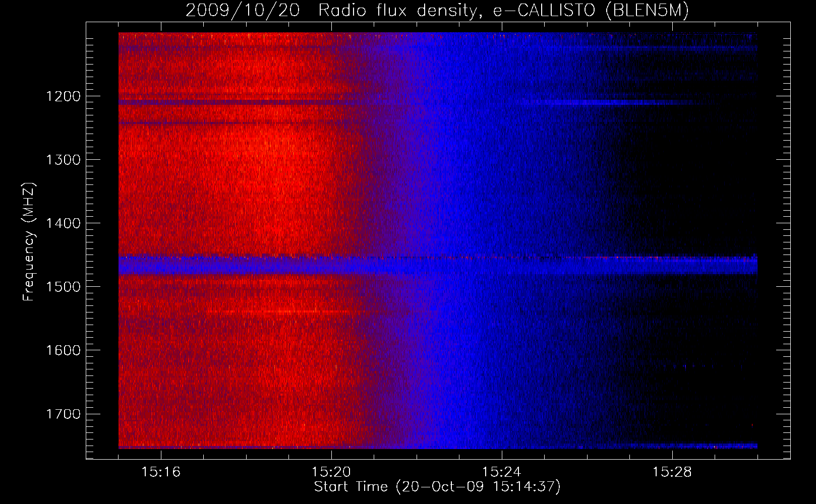Click the 1600 frequency tick label
This screenshot has width=816, height=504.
tap(63, 350)
